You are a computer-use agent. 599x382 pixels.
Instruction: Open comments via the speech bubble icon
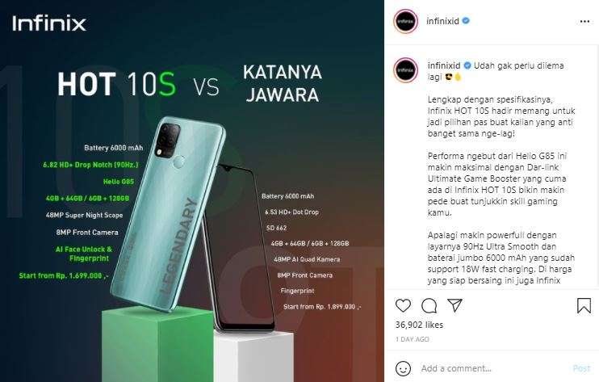coord(429,305)
